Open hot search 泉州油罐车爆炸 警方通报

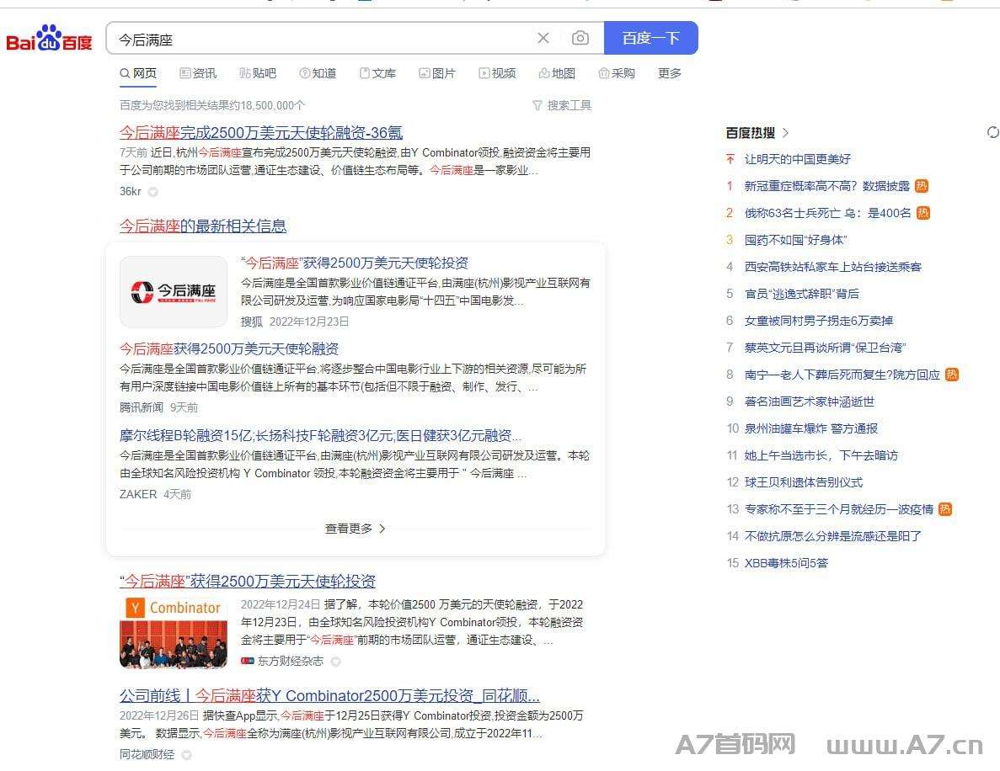(811, 428)
